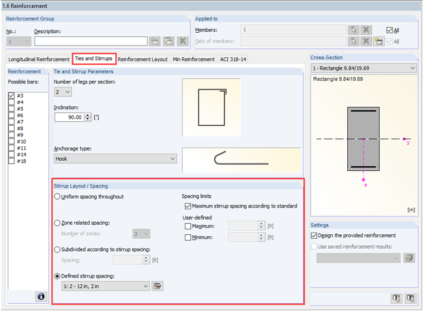Image resolution: width=423 pixels, height=311 pixels.
Task: Click the Description input field
Action: (x=91, y=41)
